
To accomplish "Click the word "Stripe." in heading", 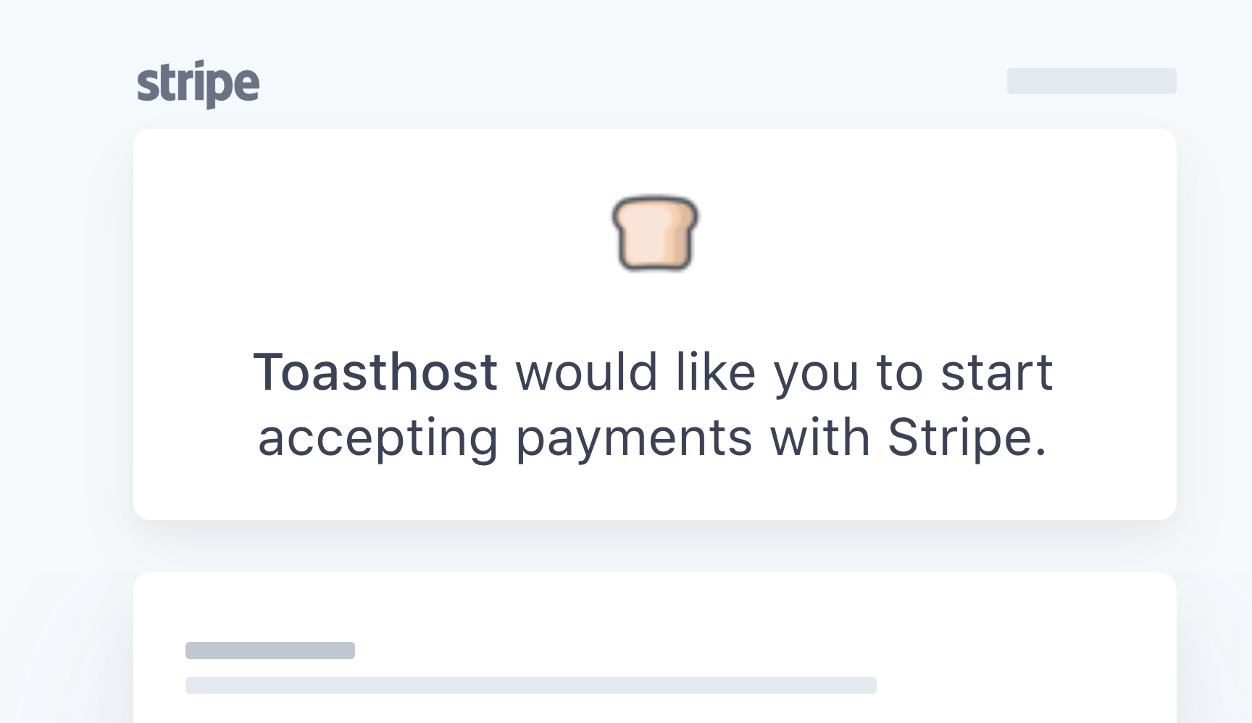I will click(x=968, y=438).
